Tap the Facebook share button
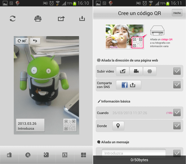The height and width of the screenshot is (164, 186). click(129, 85)
